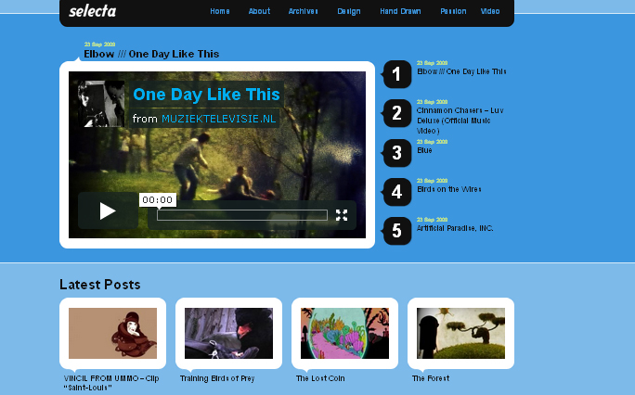Open Training Birds of Prey thumbnail
This screenshot has height=395, width=635.
pos(228,333)
